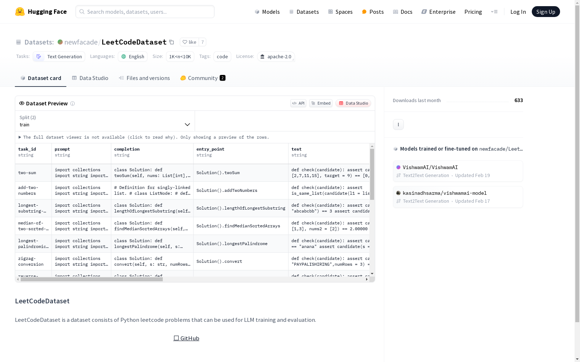
Task: Click the Solution().longestPalindrome cell
Action: click(x=241, y=244)
